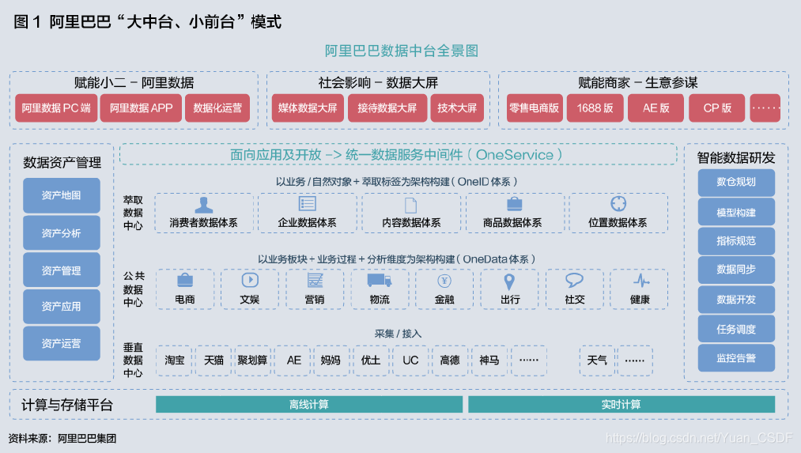Viewport: 801px width, 453px height.
Task: Click the location target icon above 位置数据体系
Action: (x=618, y=203)
